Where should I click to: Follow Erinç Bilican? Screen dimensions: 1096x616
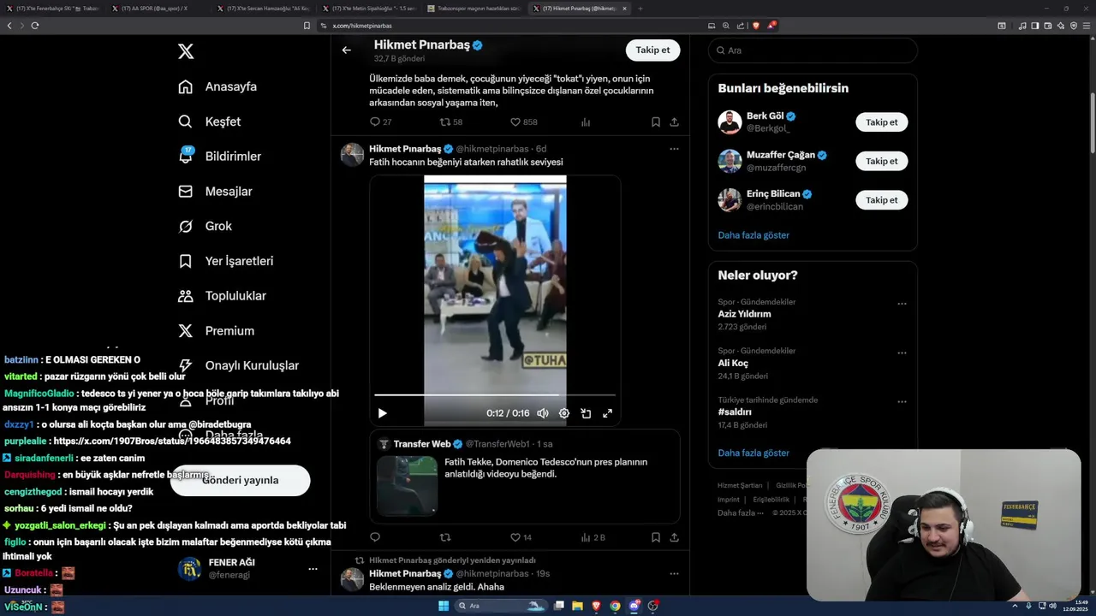point(881,200)
